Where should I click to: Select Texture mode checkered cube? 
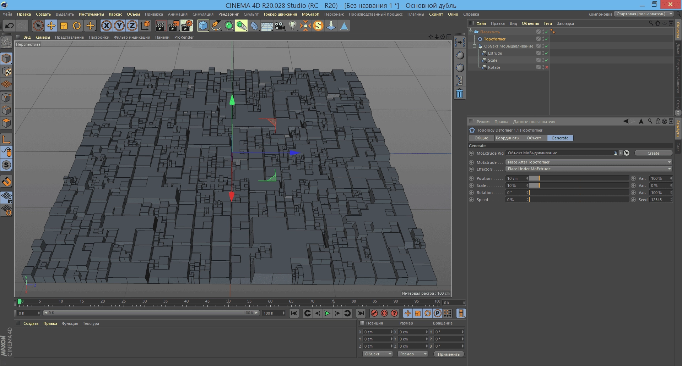point(6,72)
